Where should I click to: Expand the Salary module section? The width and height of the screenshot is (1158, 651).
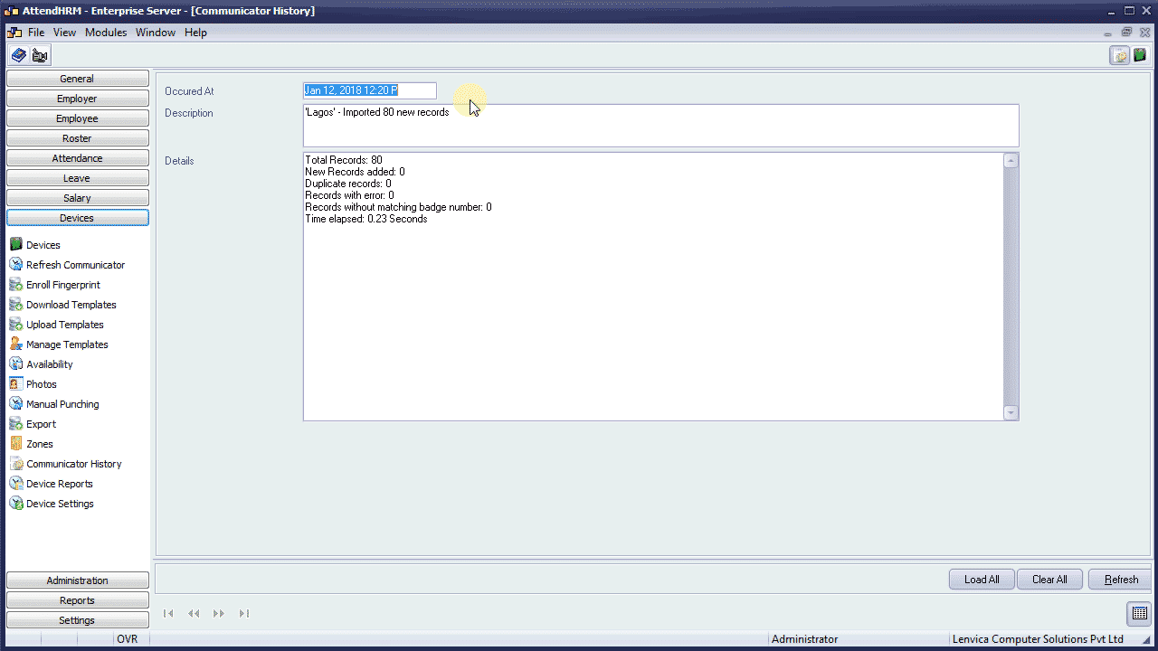pos(77,198)
